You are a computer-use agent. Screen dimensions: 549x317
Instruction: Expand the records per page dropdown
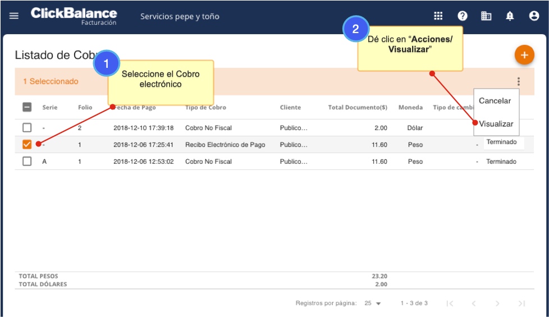(372, 303)
